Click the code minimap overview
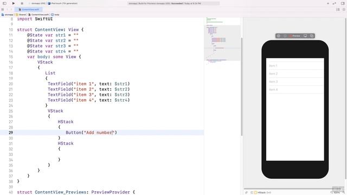347x195 pixels. point(222,41)
